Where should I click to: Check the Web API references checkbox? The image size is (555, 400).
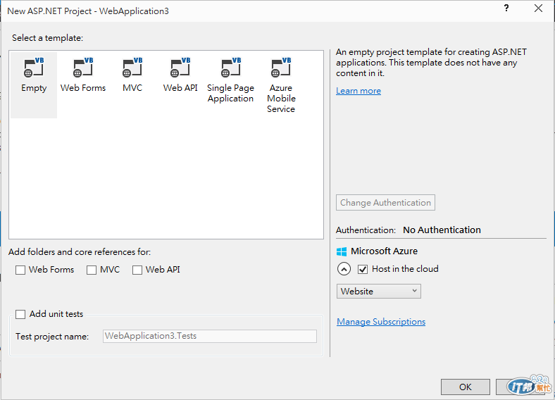coord(137,270)
